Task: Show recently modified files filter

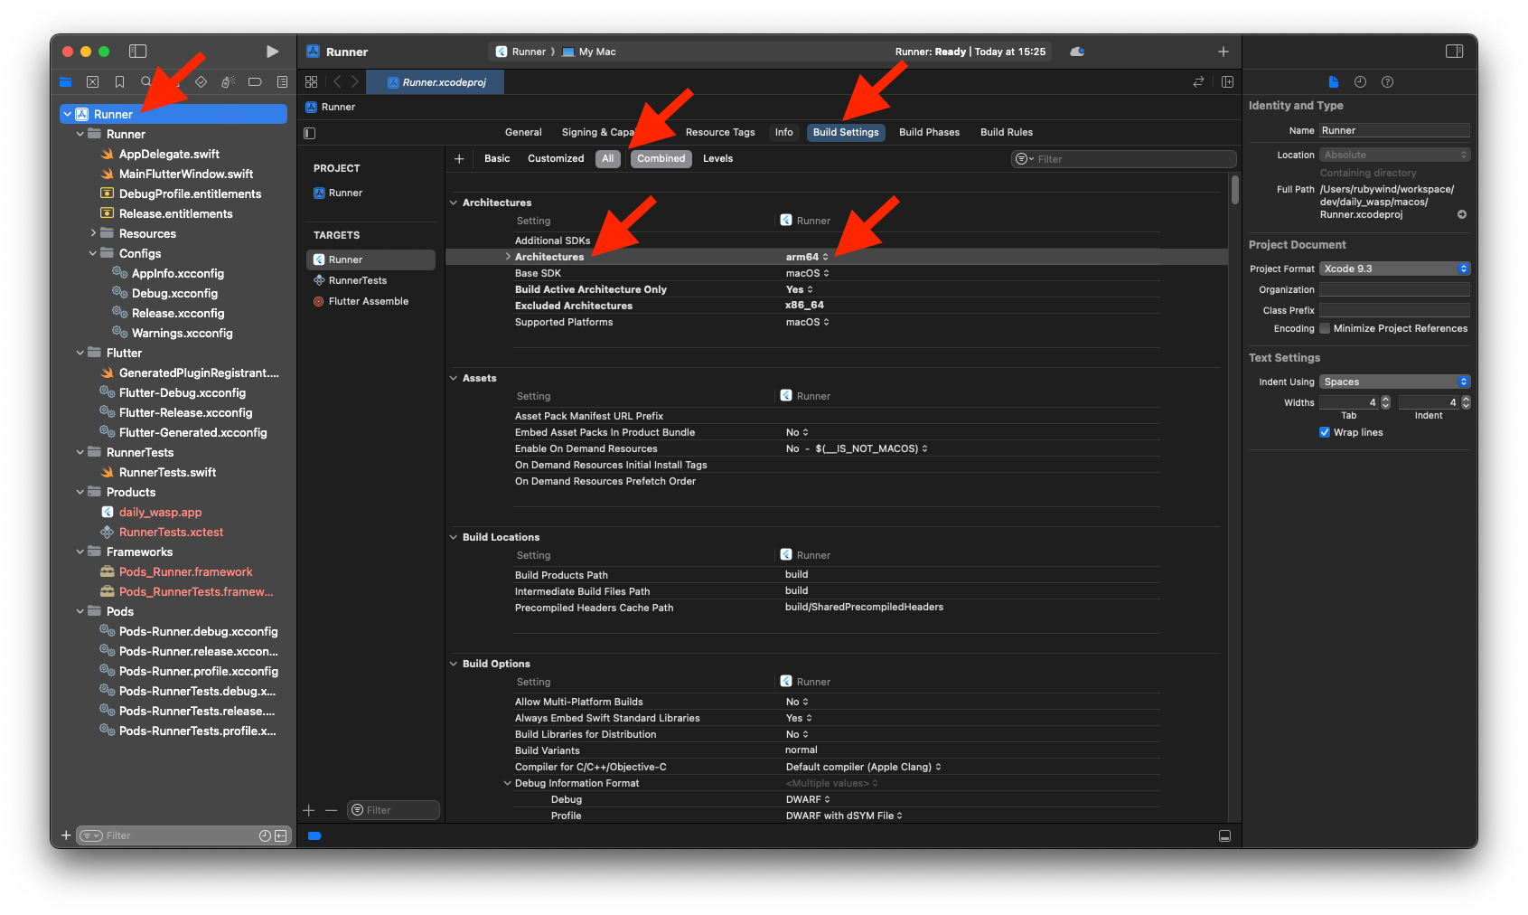Action: click(265, 835)
